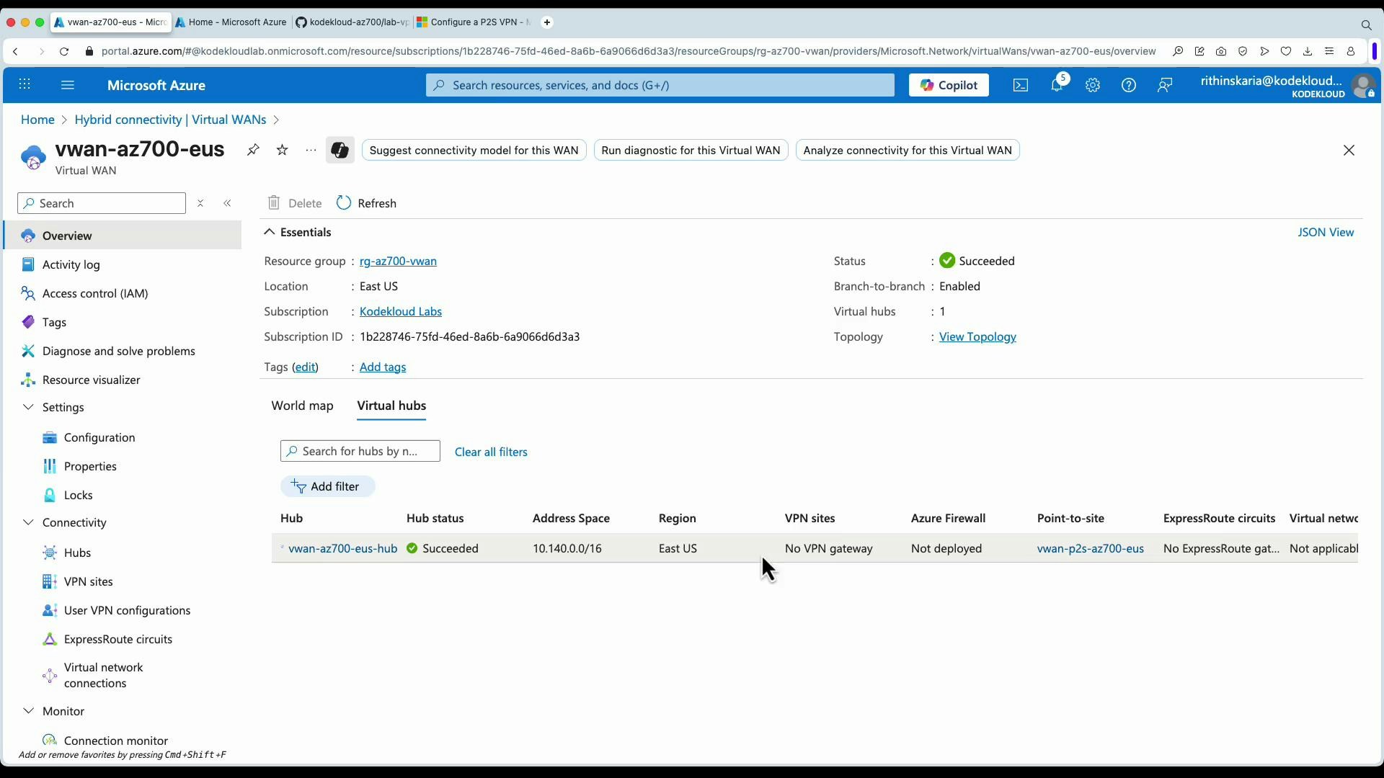Add vwan-az700-eus to favorites

click(282, 150)
